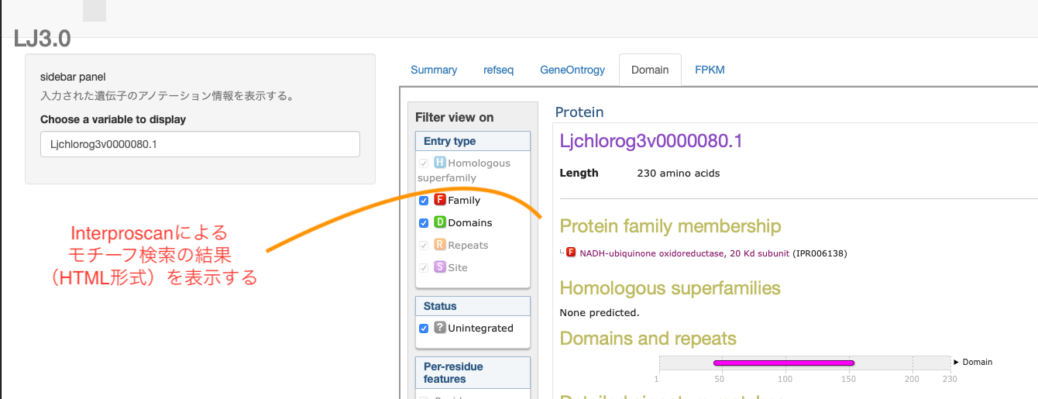Uncheck the Domains entry type checkbox
This screenshot has height=399, width=1038.
424,223
